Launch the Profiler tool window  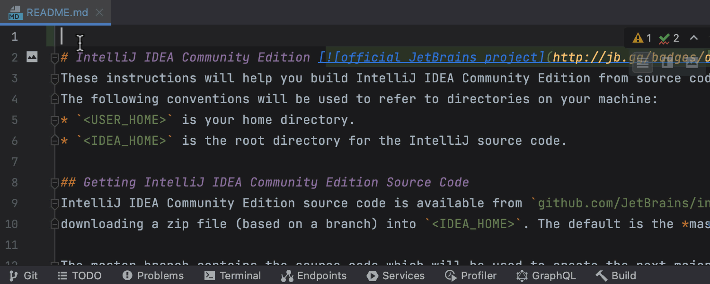[470, 275]
